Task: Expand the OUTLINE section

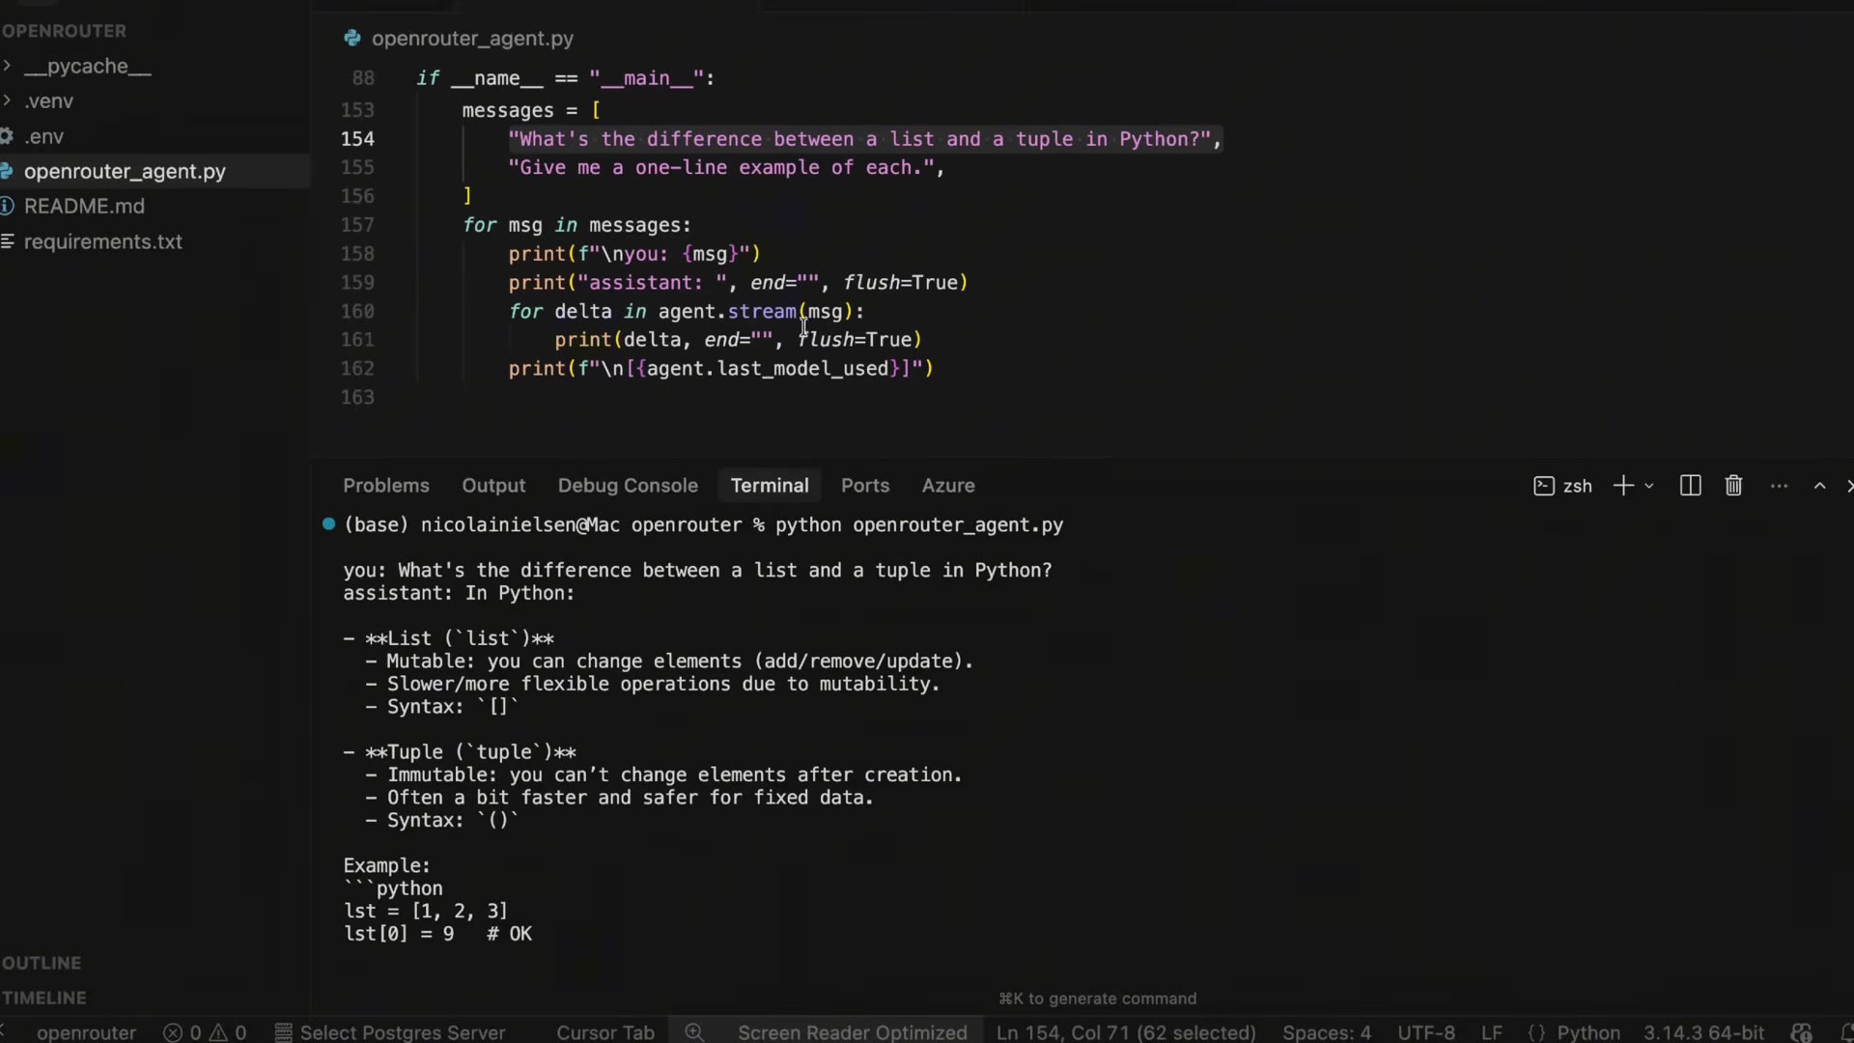Action: click(x=42, y=963)
